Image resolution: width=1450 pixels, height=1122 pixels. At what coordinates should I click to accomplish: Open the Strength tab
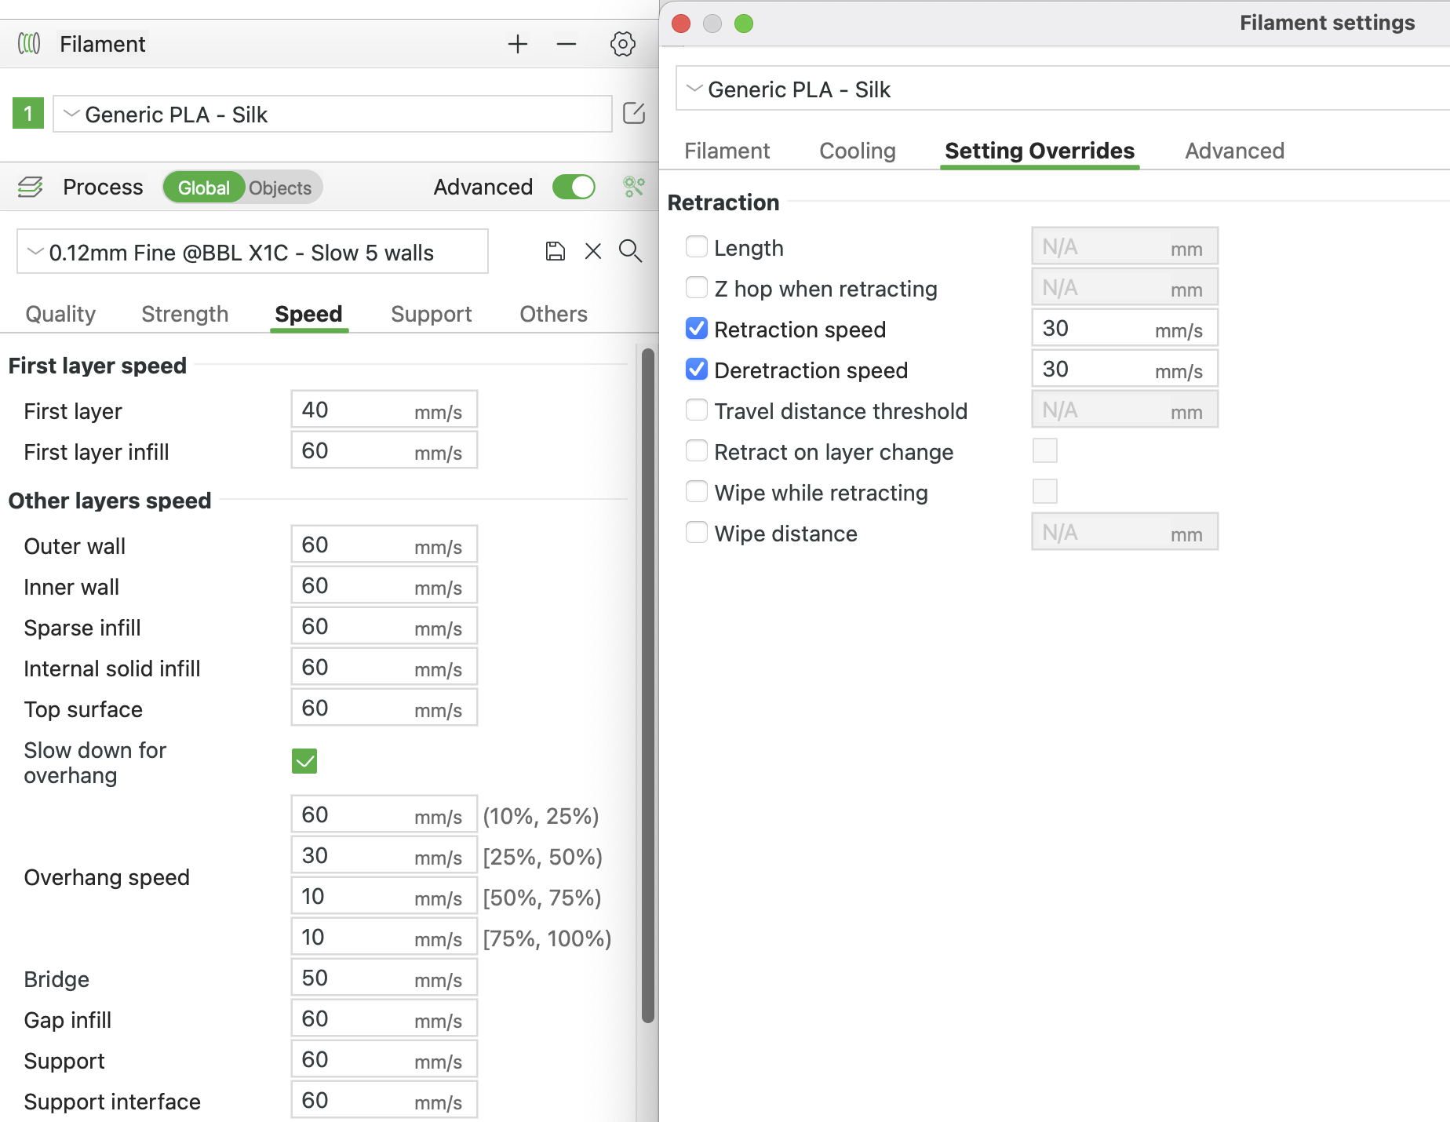(x=184, y=314)
